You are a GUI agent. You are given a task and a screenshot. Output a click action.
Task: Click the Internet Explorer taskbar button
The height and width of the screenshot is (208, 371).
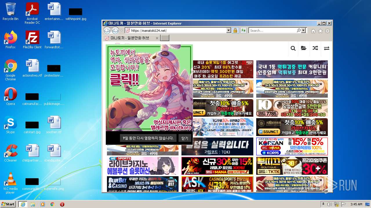(x=23, y=204)
